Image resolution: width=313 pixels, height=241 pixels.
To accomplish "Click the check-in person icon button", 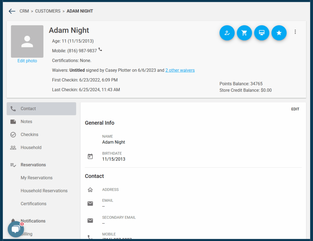I will [227, 33].
